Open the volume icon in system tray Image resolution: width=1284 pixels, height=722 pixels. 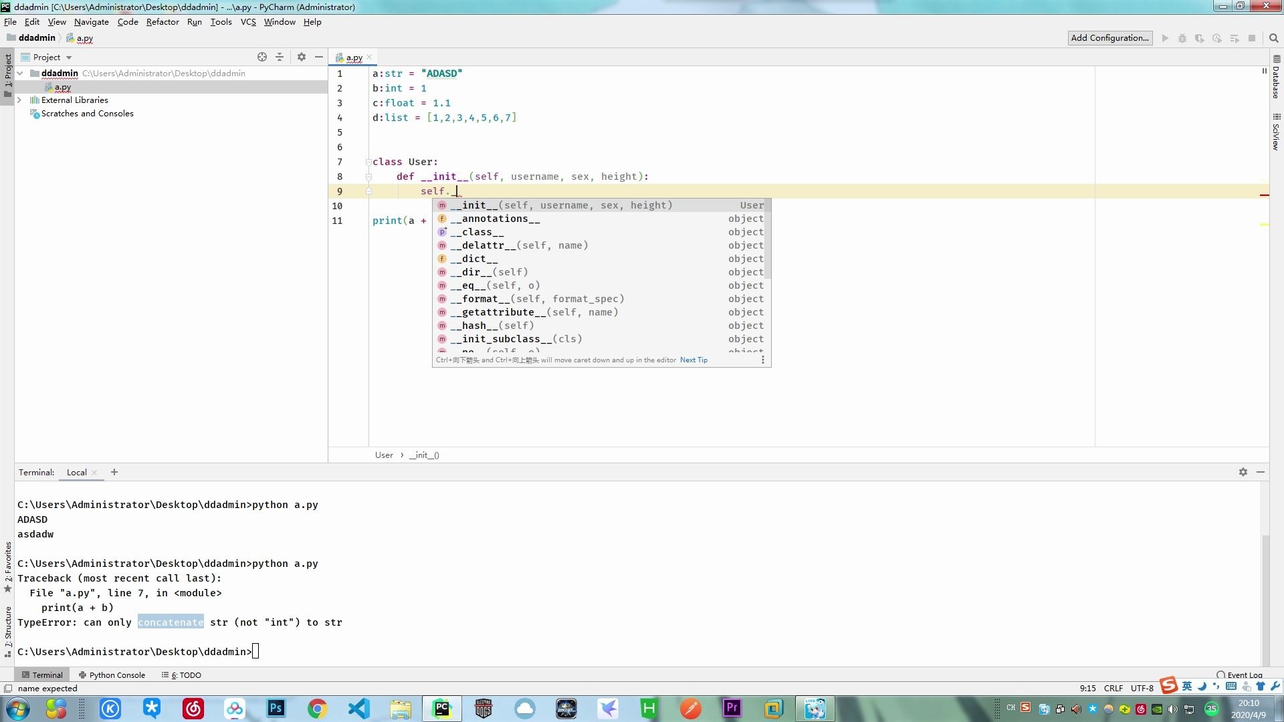1173,709
